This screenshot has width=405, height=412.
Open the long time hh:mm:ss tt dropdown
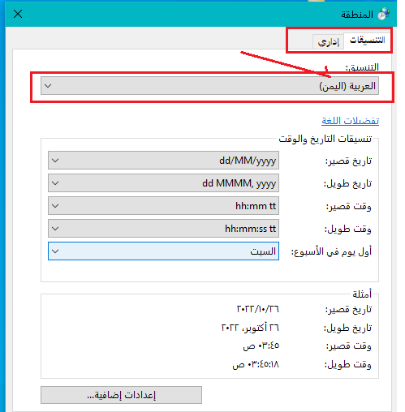tap(163, 229)
